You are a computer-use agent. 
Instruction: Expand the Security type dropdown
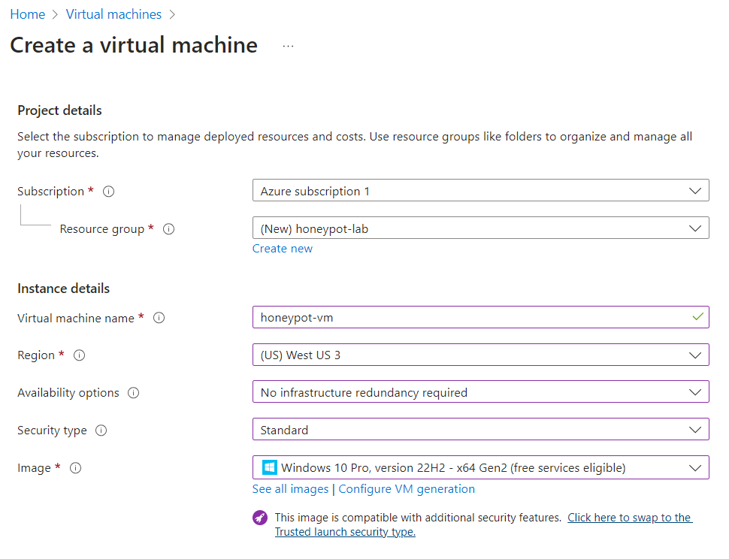pos(695,429)
